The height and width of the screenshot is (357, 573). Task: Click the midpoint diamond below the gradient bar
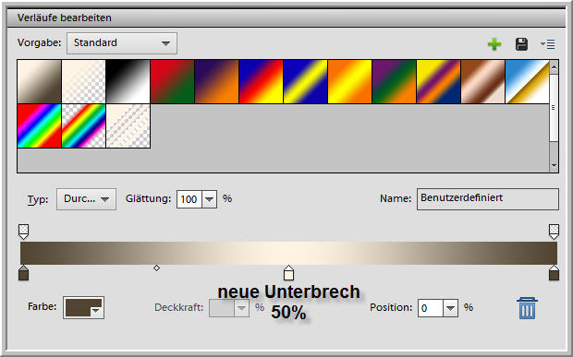click(156, 268)
